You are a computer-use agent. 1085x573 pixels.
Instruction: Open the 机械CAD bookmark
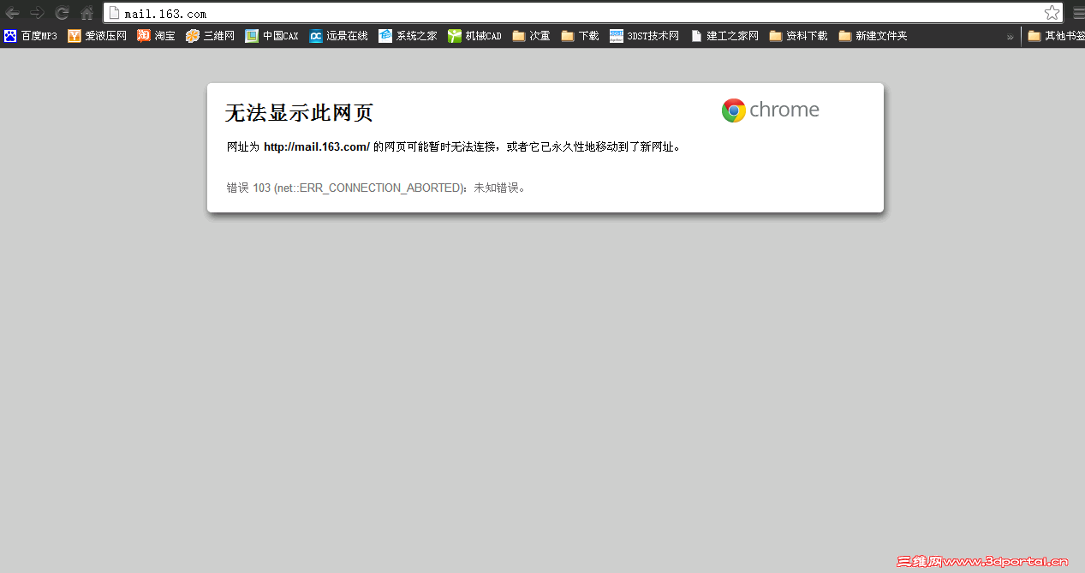tap(474, 36)
